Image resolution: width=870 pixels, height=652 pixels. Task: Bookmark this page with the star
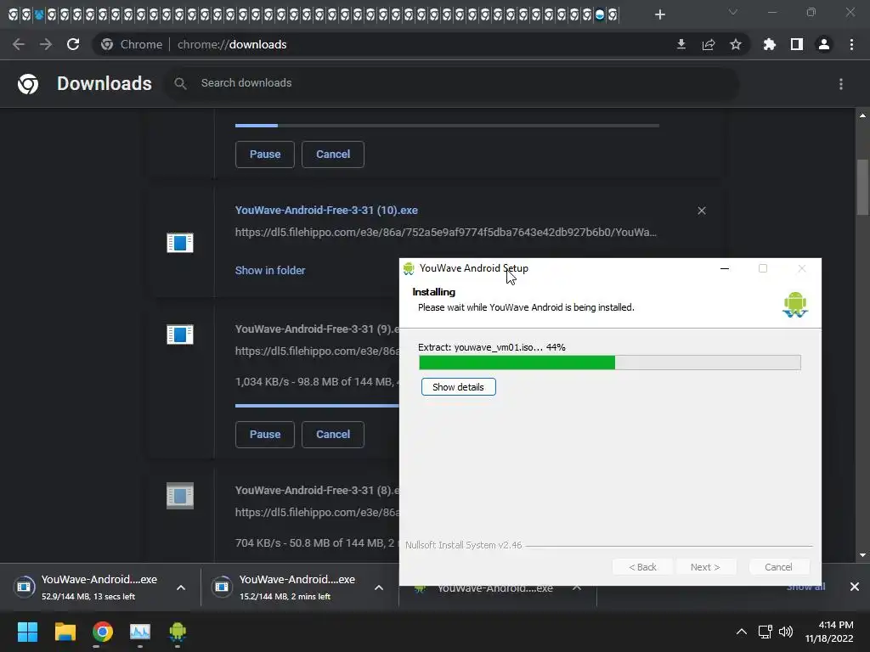[736, 44]
